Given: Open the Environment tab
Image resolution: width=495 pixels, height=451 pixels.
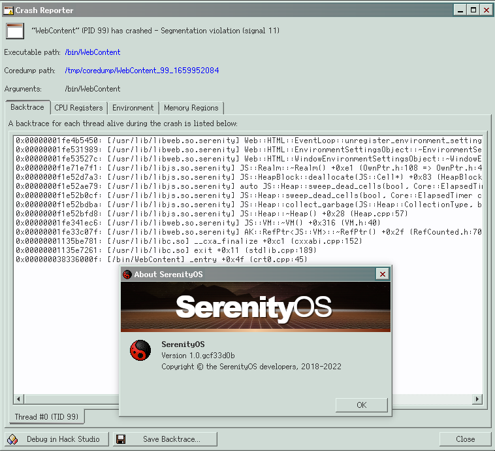Looking at the screenshot, I should (133, 108).
